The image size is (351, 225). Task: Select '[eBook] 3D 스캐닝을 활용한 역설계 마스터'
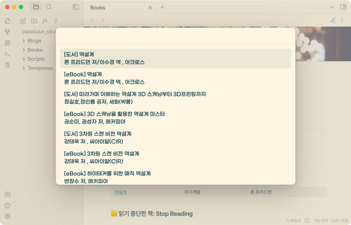[x=175, y=118]
